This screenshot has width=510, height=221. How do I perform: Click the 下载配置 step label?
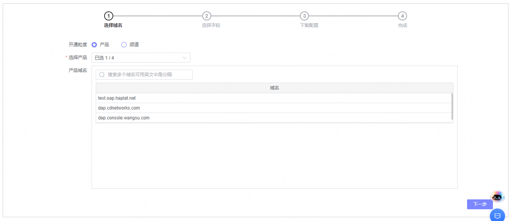point(309,25)
